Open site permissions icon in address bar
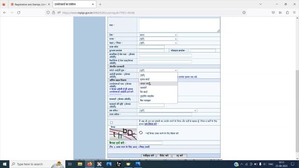The height and width of the screenshot is (168, 299). tap(59, 13)
